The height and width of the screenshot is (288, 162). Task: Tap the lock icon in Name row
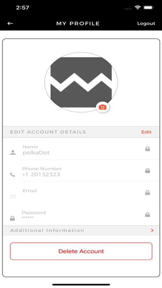click(148, 149)
